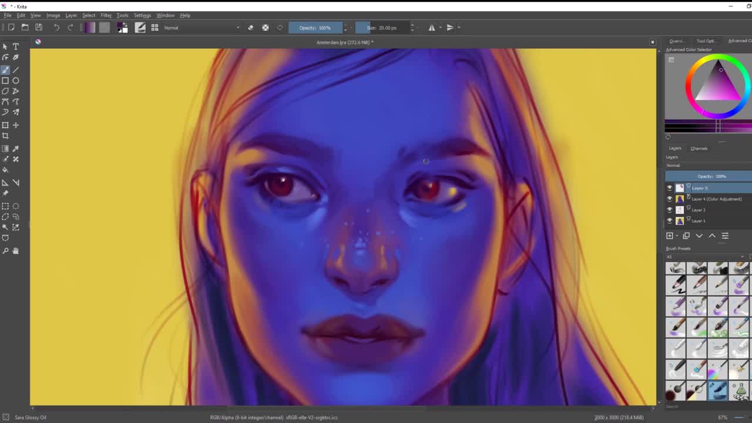This screenshot has height=423, width=752.
Task: Open layer properties button
Action: (x=725, y=236)
